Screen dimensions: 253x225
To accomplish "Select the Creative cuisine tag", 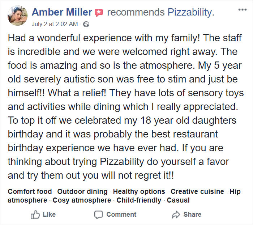I will pos(197,192).
